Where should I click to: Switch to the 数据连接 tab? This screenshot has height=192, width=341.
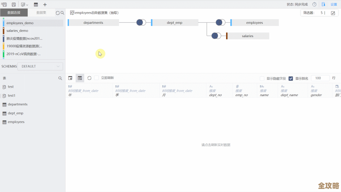(x=14, y=13)
